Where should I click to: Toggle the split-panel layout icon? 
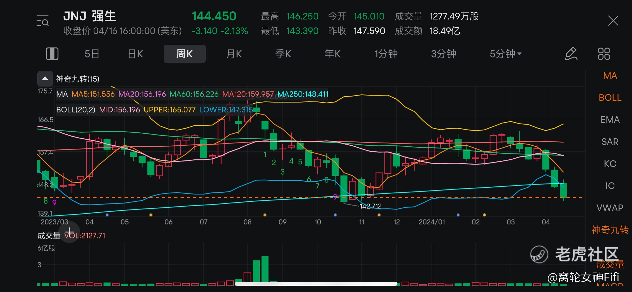point(52,54)
